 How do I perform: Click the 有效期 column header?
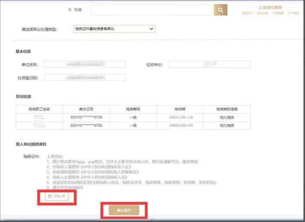[x=180, y=109]
